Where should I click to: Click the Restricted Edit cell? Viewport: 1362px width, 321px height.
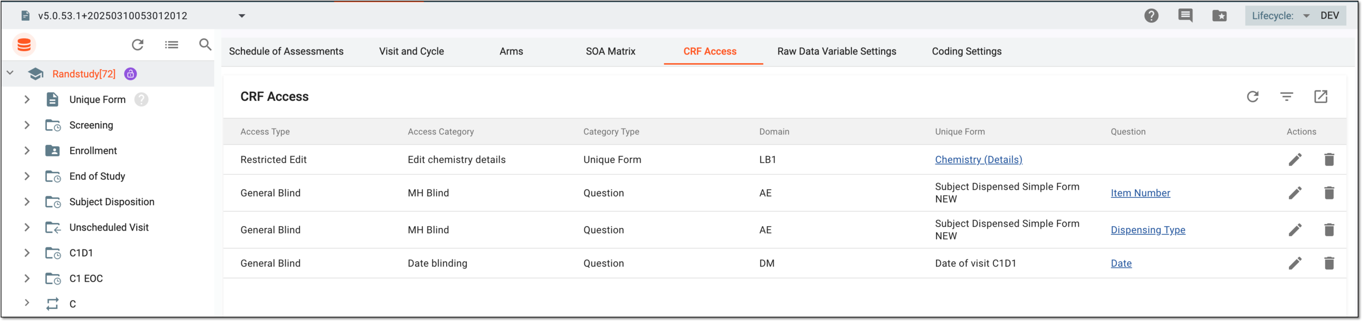273,160
